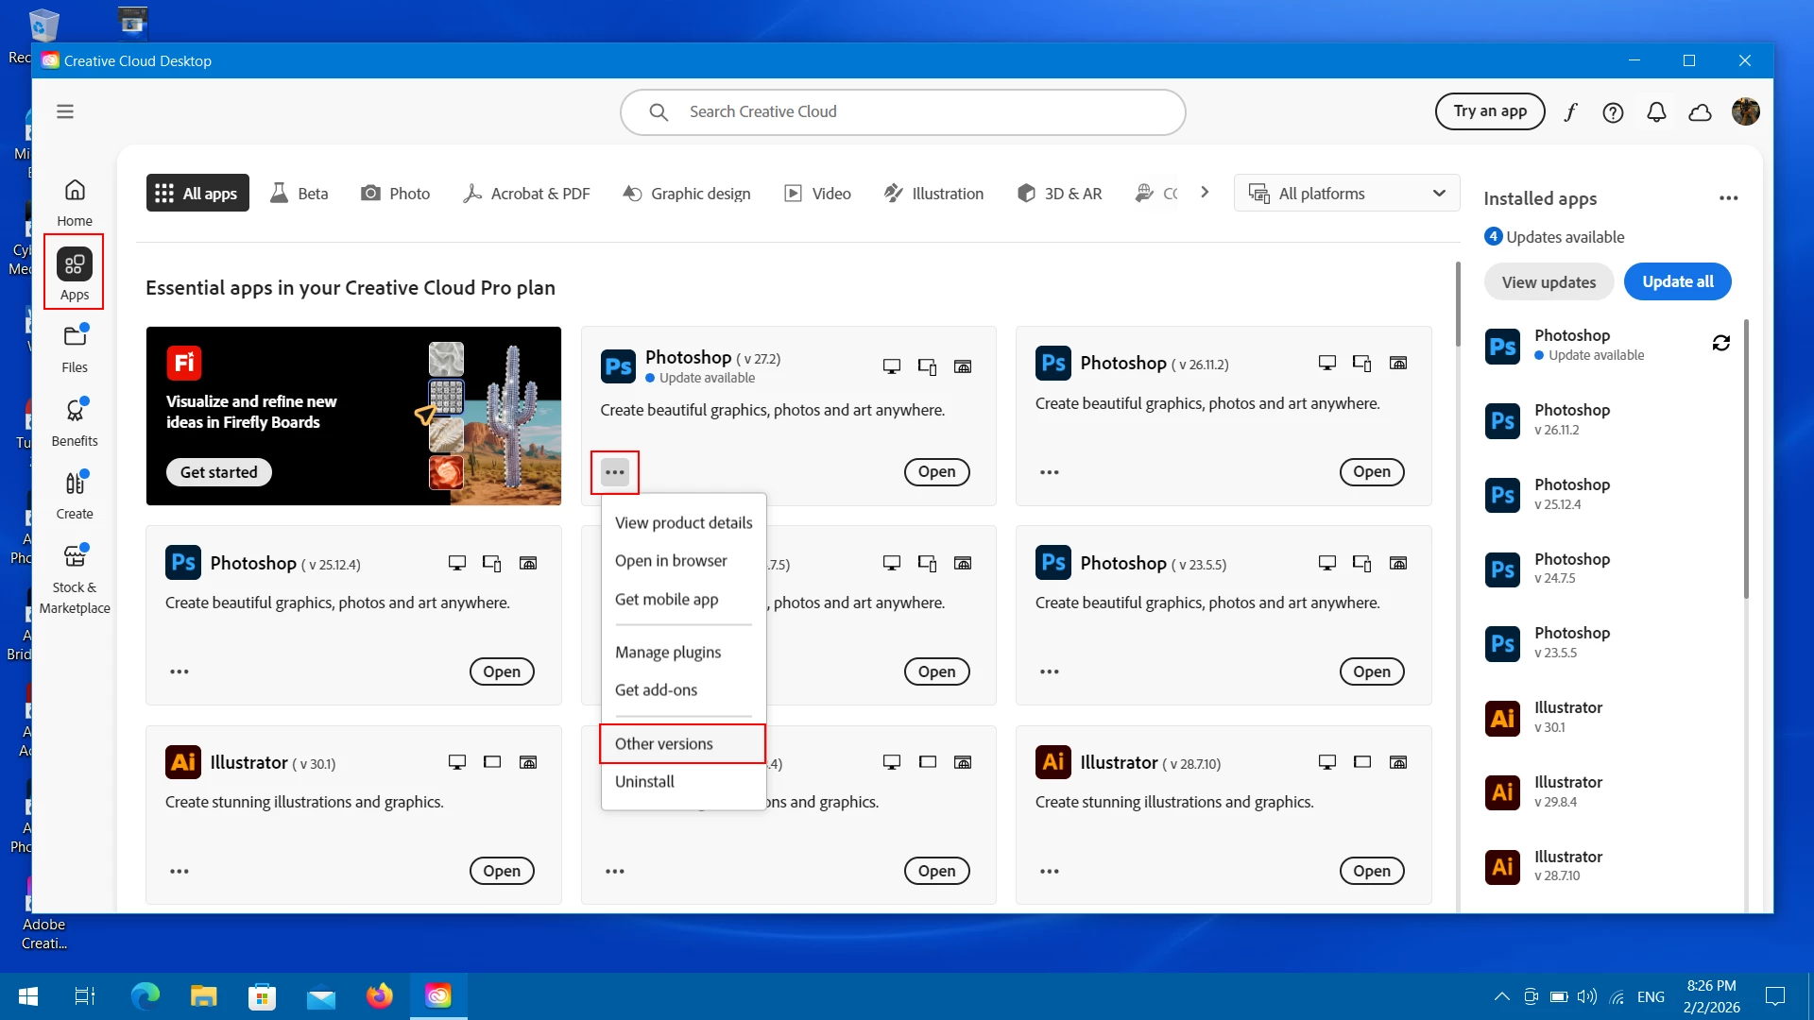Click the Update all button
Viewport: 1814px width, 1020px height.
point(1677,281)
